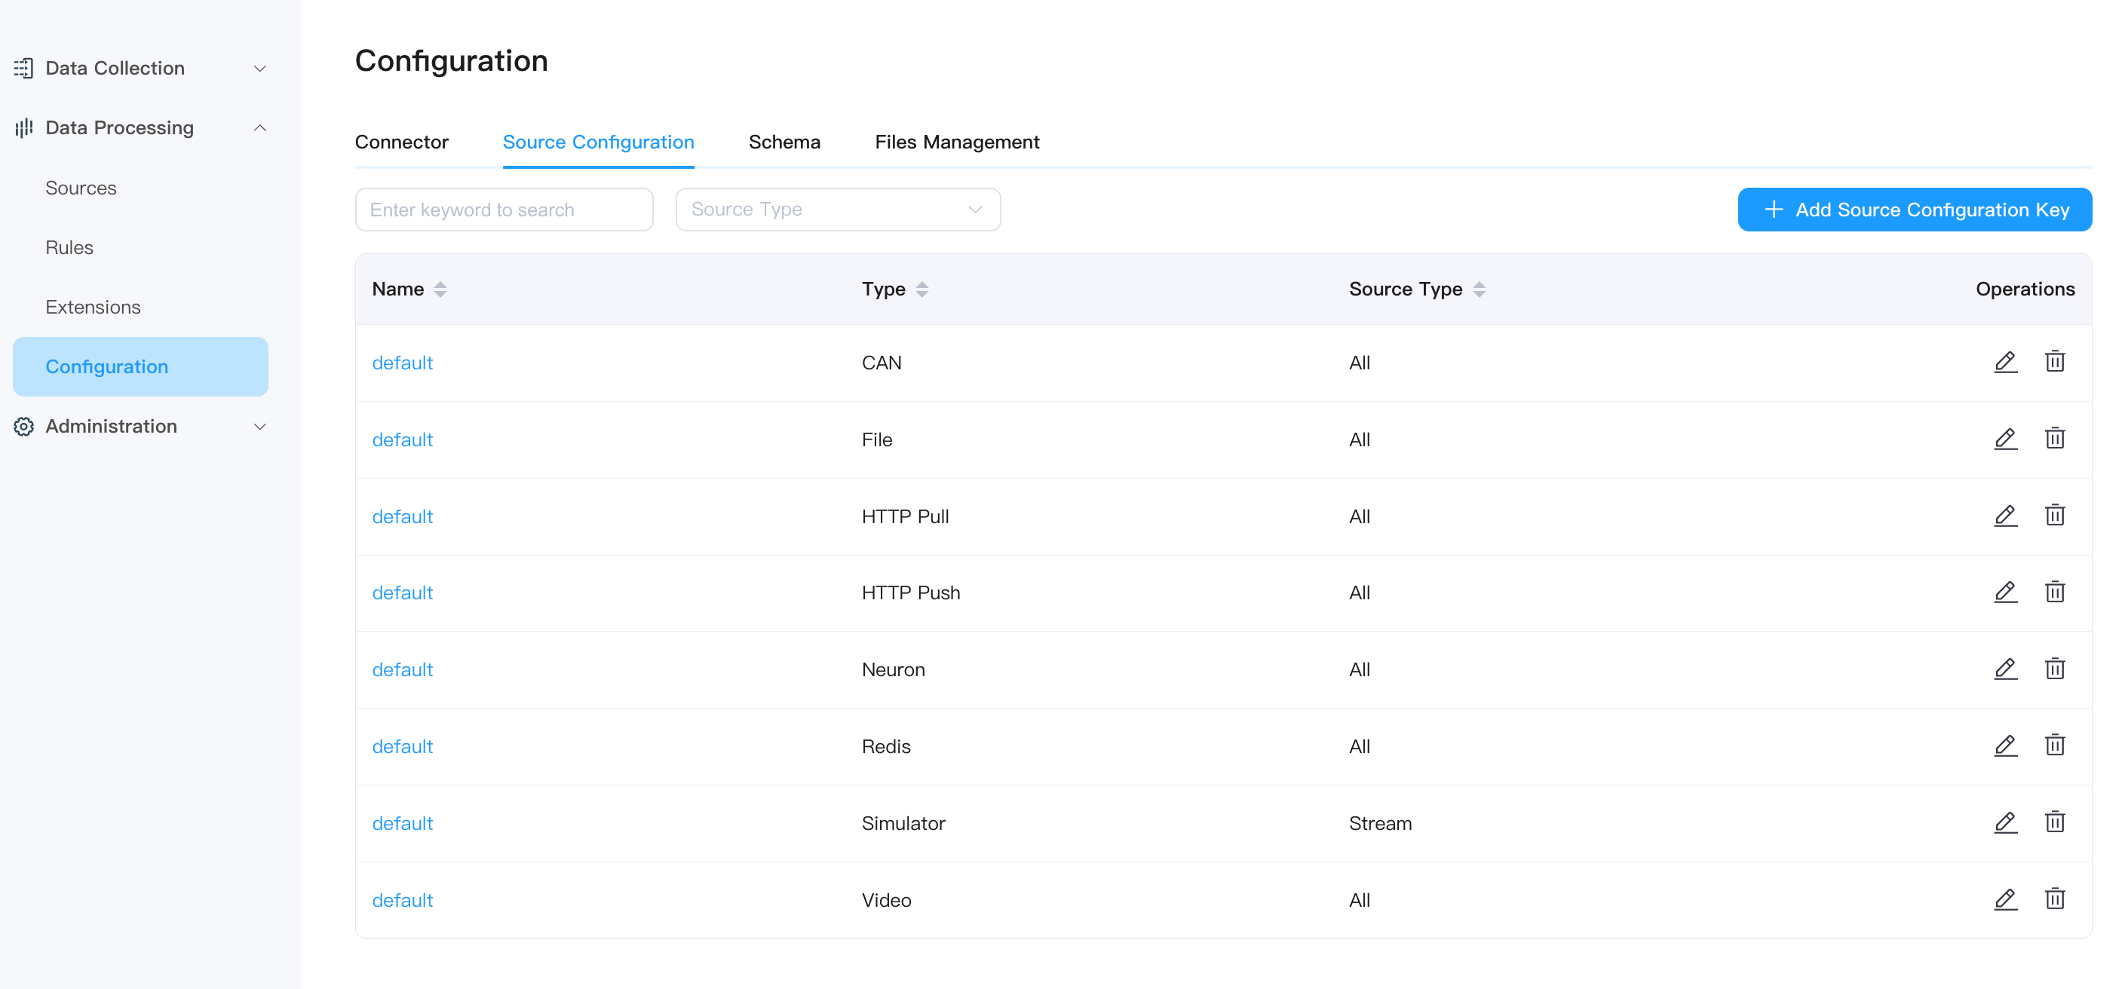Screen dimensions: 2122x989
Task: Edit the CAN default configuration
Action: click(x=2005, y=363)
